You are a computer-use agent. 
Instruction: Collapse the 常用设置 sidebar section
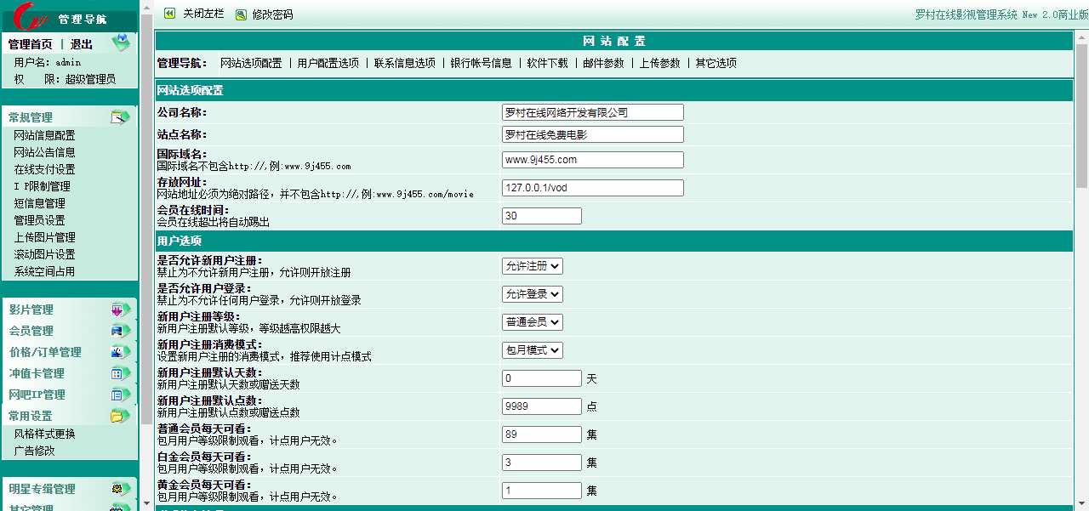coord(31,416)
